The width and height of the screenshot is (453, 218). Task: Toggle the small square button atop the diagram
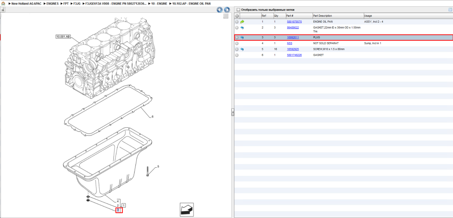tap(226, 16)
